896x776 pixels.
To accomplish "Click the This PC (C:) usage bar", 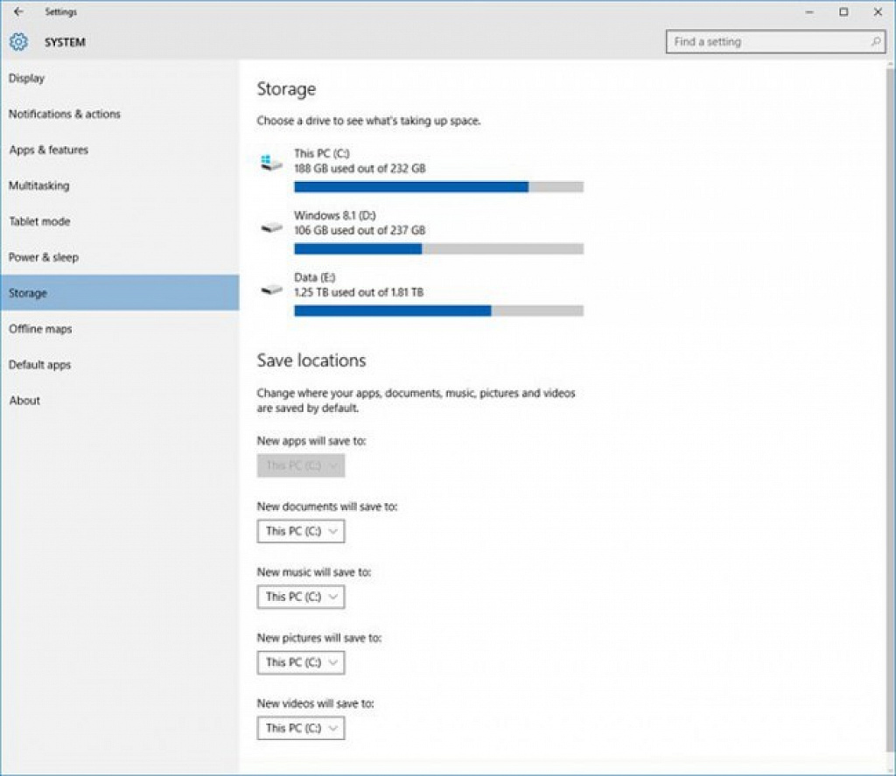I will click(x=439, y=187).
